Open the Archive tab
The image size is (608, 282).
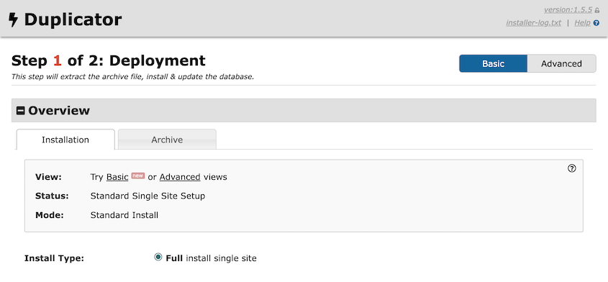coord(167,140)
